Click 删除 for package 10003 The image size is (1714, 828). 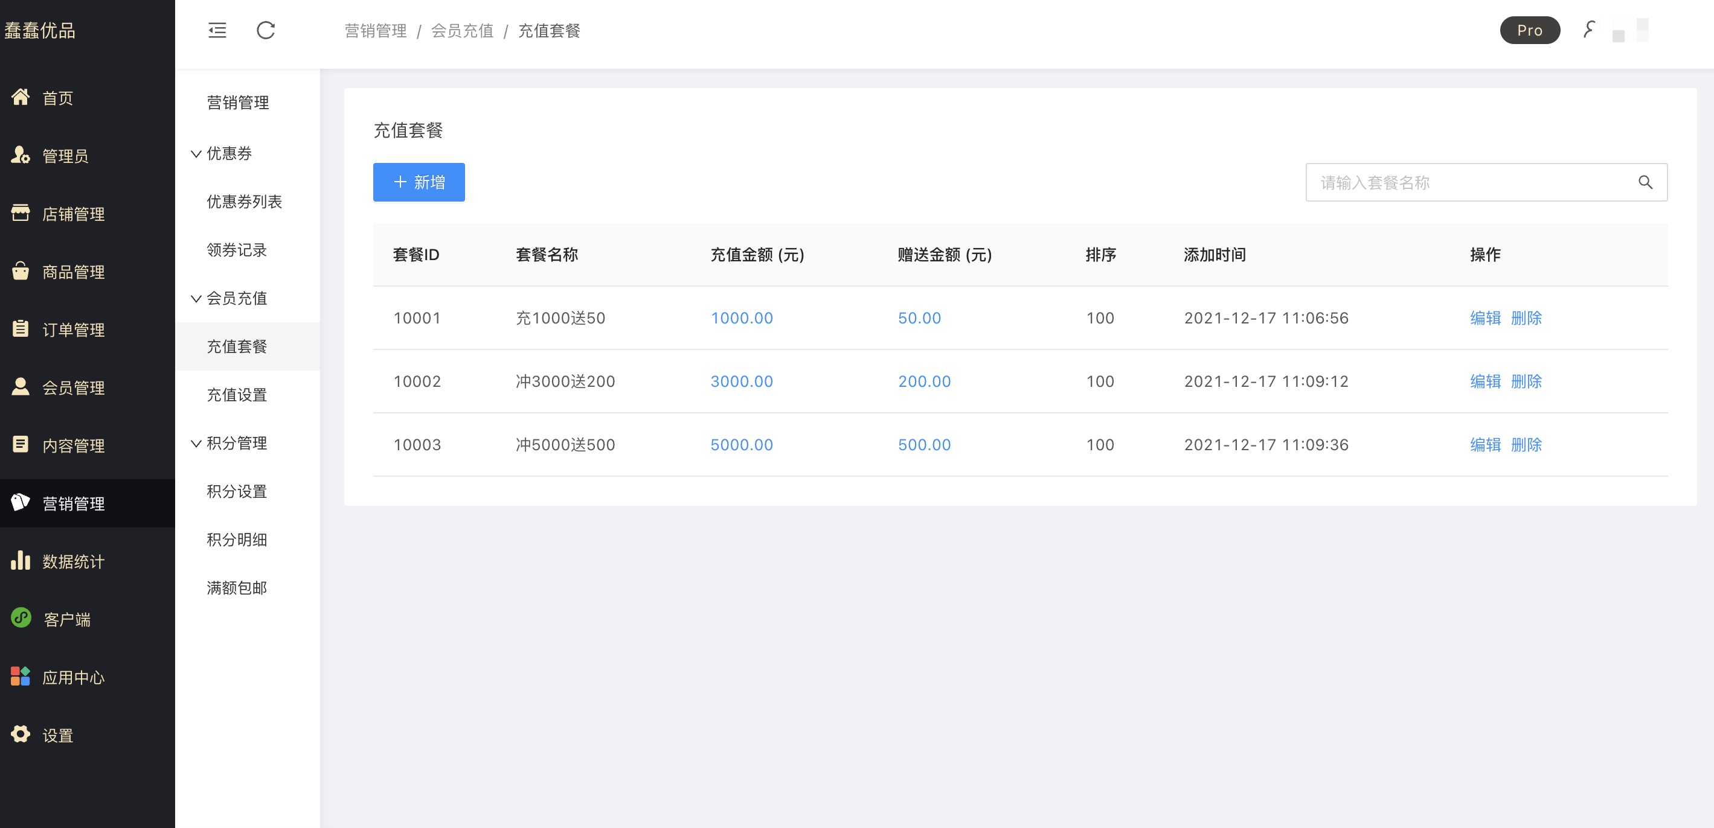pyautogui.click(x=1526, y=445)
